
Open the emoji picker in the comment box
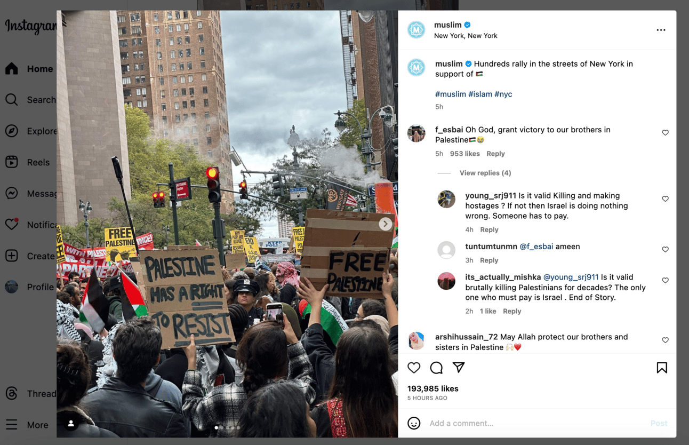[414, 423]
